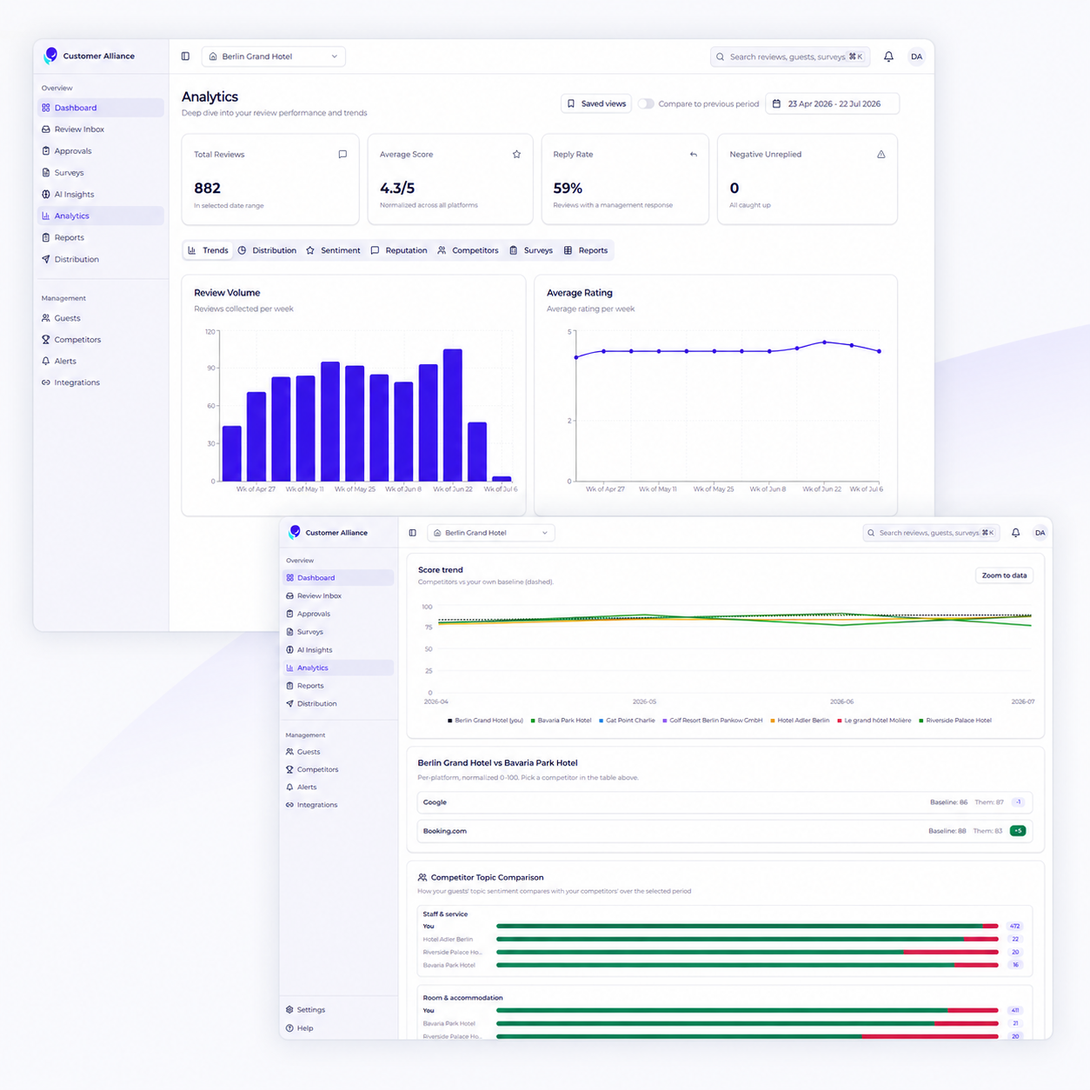Click the Booking.com platform comparison row
Screen dimensions: 1090x1090
(725, 831)
